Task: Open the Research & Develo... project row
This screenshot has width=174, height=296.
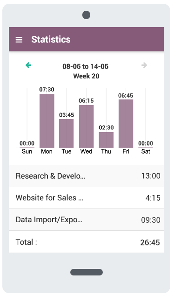Action: click(x=87, y=176)
